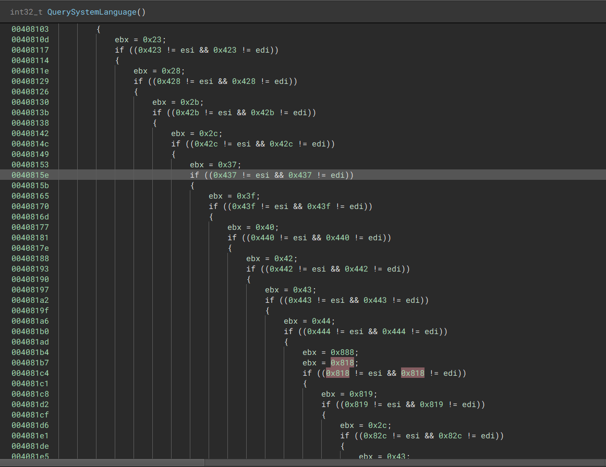Image resolution: width=606 pixels, height=467 pixels.
Task: Click the if keyword on the 0x440 condition
Action: coord(232,238)
